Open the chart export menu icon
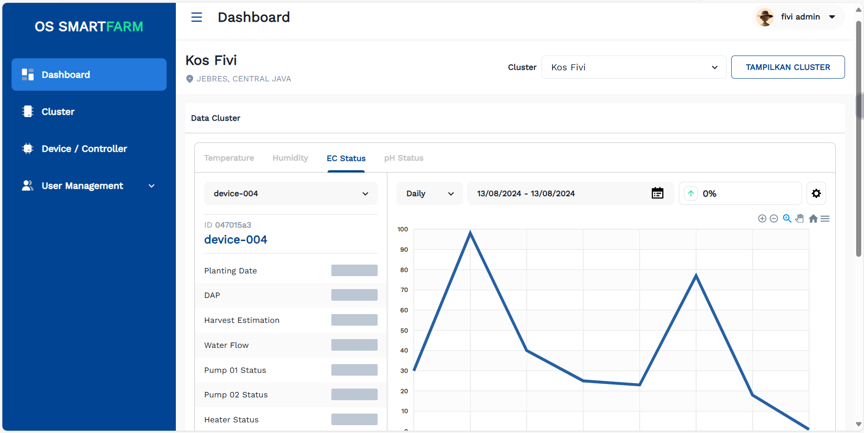This screenshot has width=864, height=433. 825,219
